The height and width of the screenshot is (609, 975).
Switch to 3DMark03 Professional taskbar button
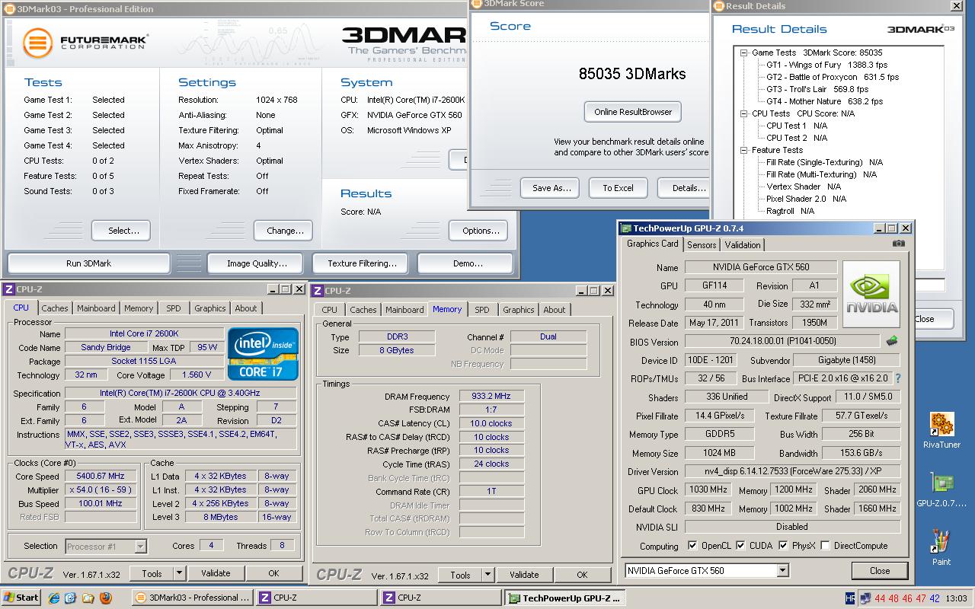click(x=193, y=598)
